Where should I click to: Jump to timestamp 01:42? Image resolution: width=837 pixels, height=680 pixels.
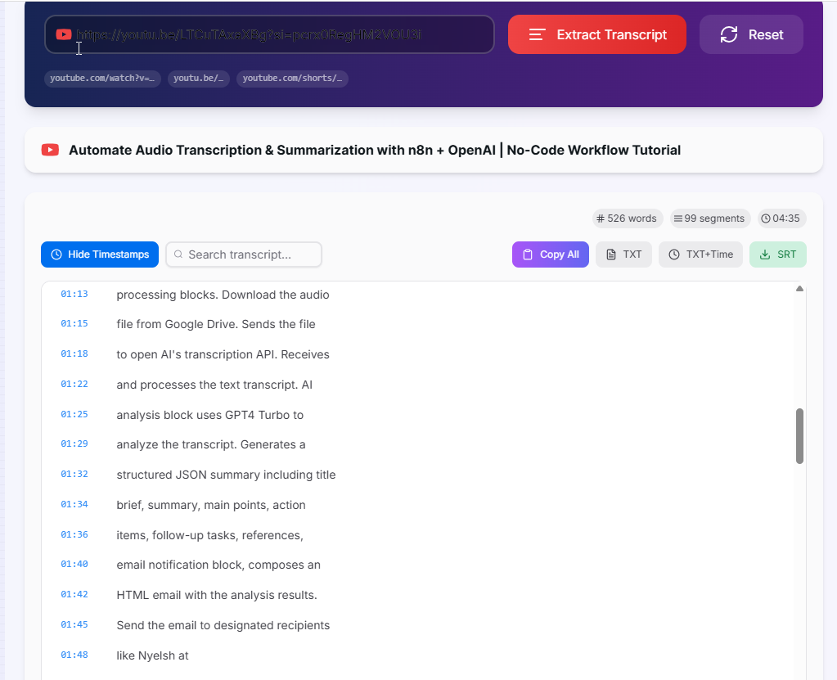tap(74, 595)
